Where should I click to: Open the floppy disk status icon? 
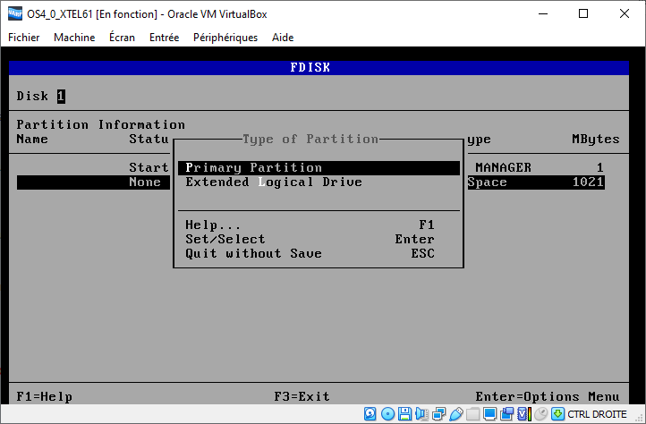click(405, 414)
